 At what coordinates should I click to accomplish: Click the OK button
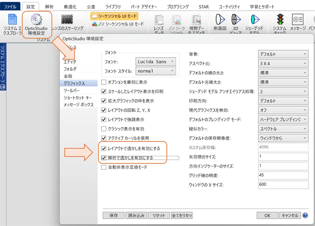pyautogui.click(x=267, y=215)
